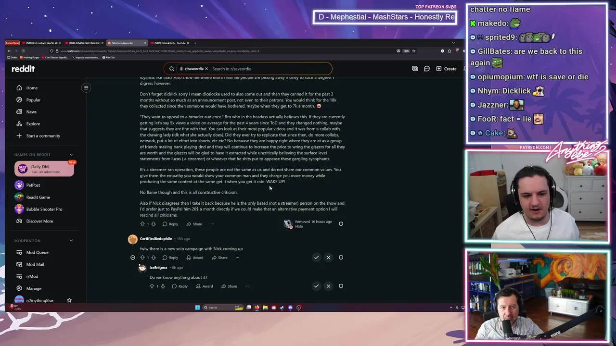
Task: Open the Reddit home logo
Action: click(x=23, y=69)
